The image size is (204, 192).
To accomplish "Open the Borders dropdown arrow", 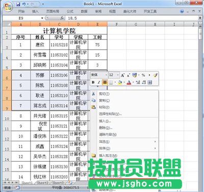I will coord(115,82).
